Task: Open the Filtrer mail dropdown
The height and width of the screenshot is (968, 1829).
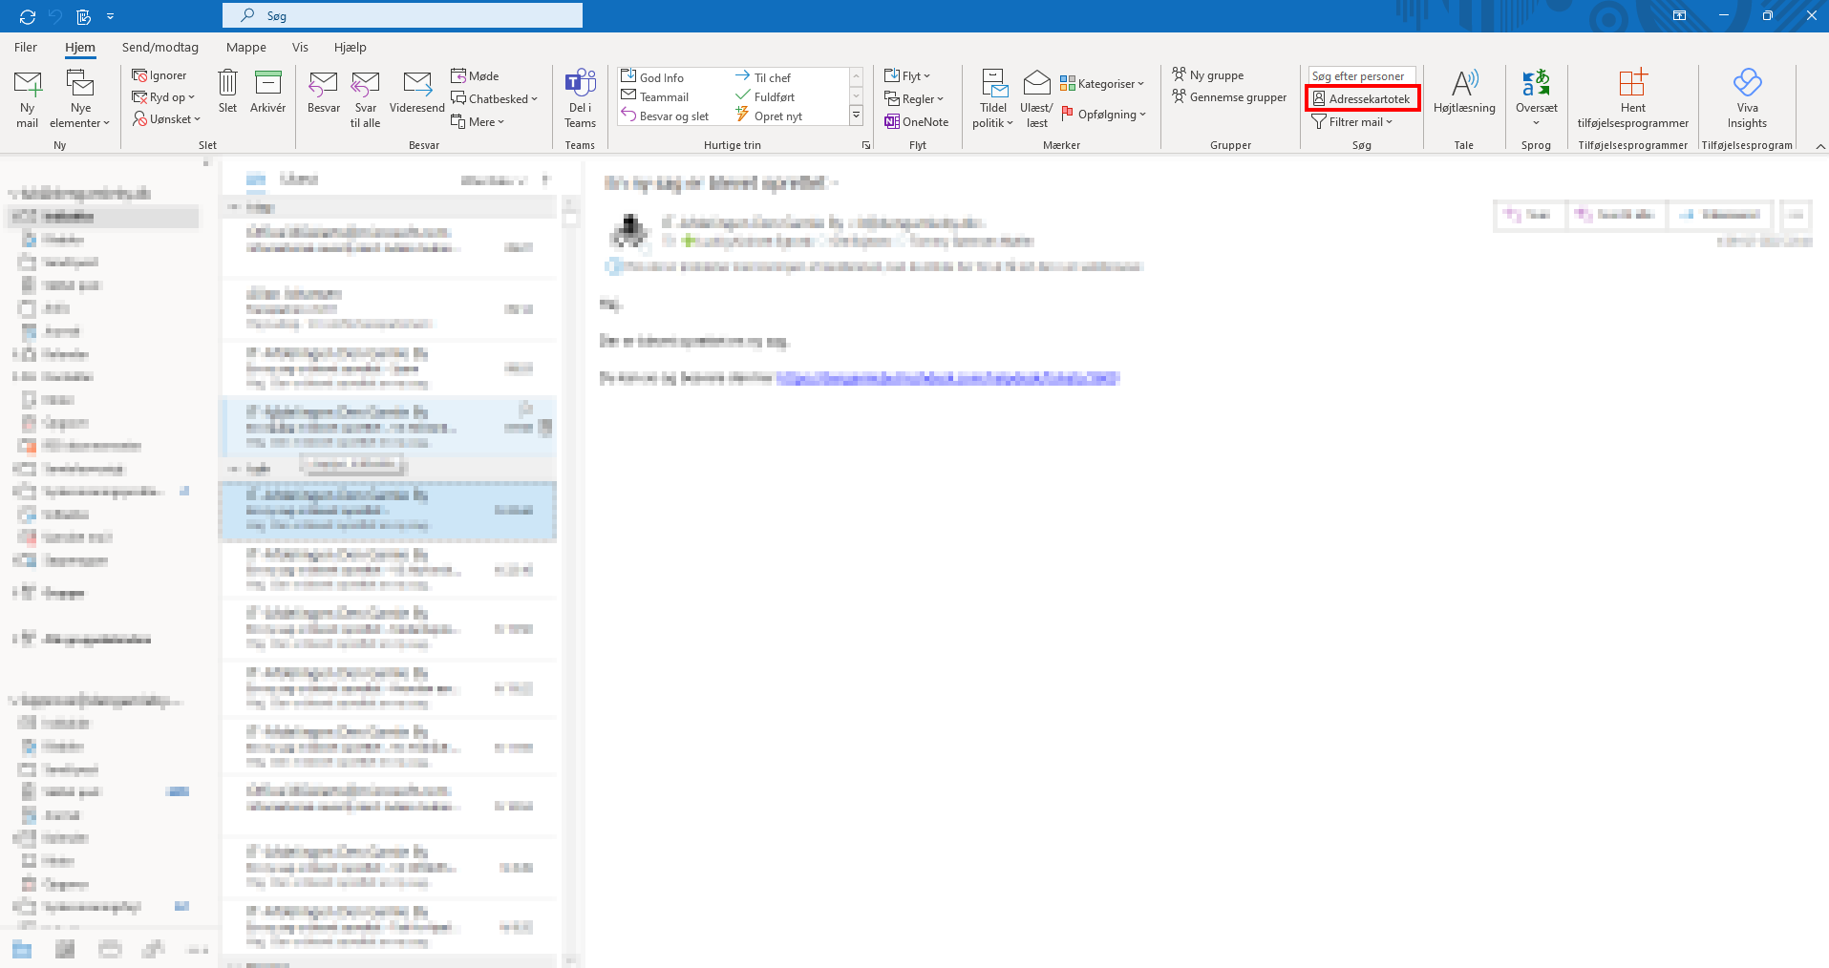Action: pyautogui.click(x=1352, y=121)
